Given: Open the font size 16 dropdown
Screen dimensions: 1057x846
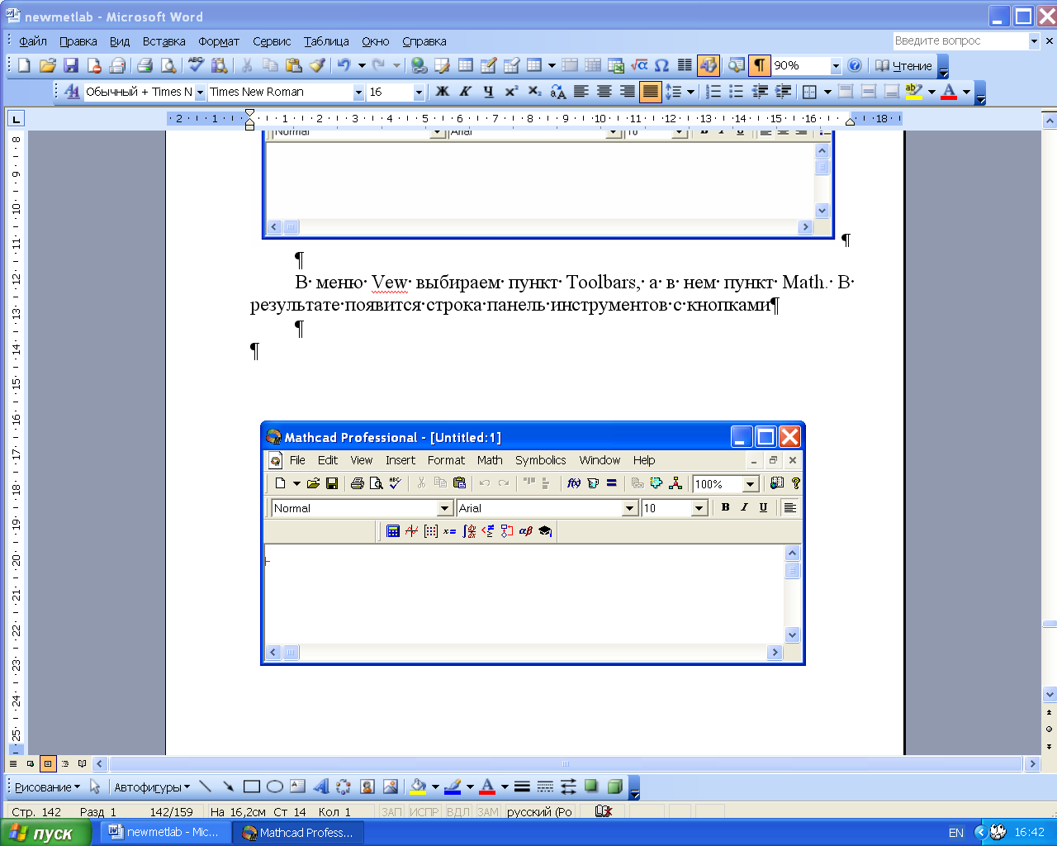Looking at the screenshot, I should tap(419, 93).
